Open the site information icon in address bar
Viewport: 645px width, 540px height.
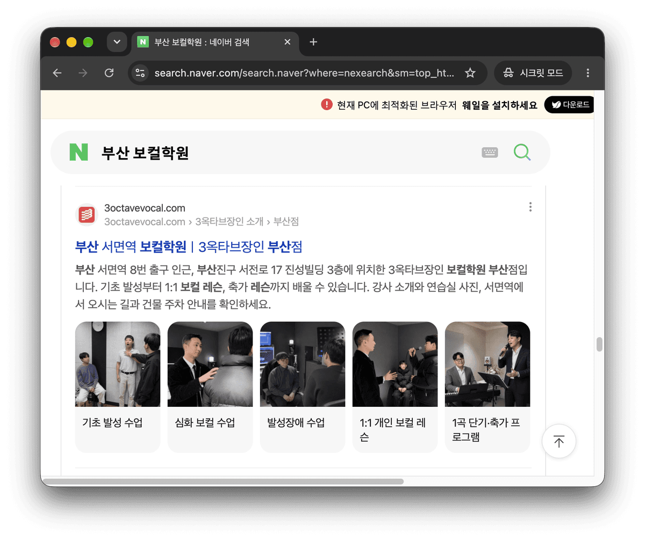[140, 73]
